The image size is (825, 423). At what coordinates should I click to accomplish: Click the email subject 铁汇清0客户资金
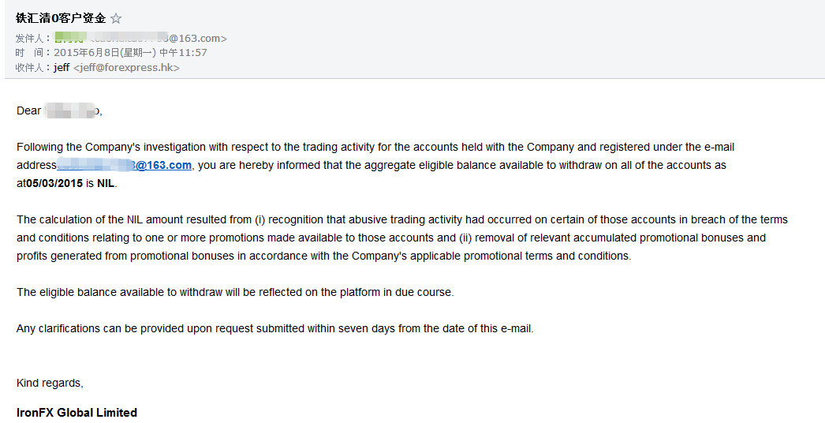point(61,18)
